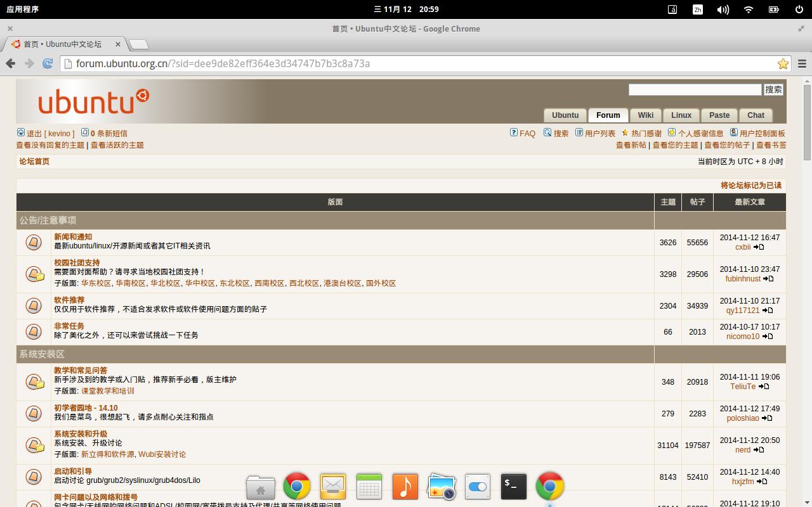Open the Linux nav tab
812x507 pixels.
coord(681,115)
